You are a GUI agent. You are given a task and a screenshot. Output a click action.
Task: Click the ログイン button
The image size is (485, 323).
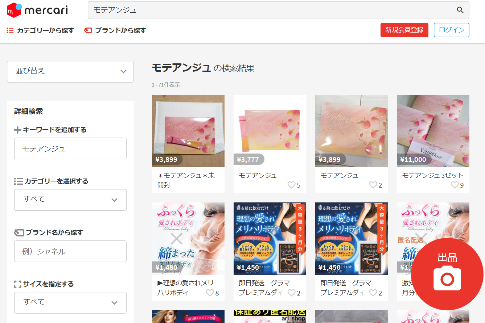(x=452, y=30)
